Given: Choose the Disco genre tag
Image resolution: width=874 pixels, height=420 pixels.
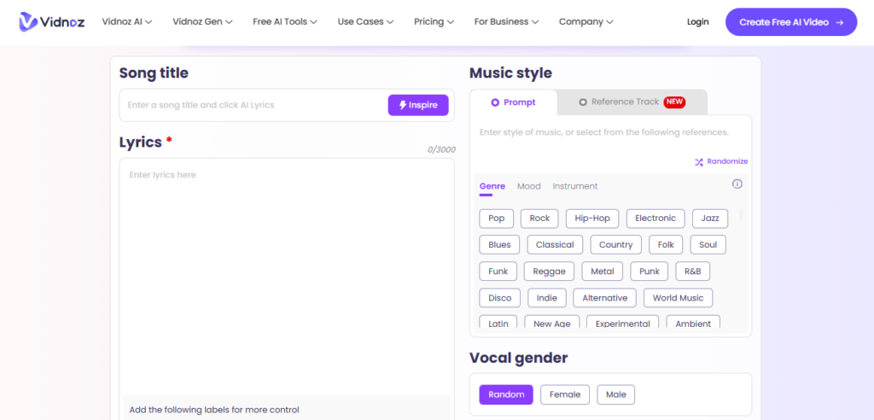Looking at the screenshot, I should pyautogui.click(x=500, y=298).
